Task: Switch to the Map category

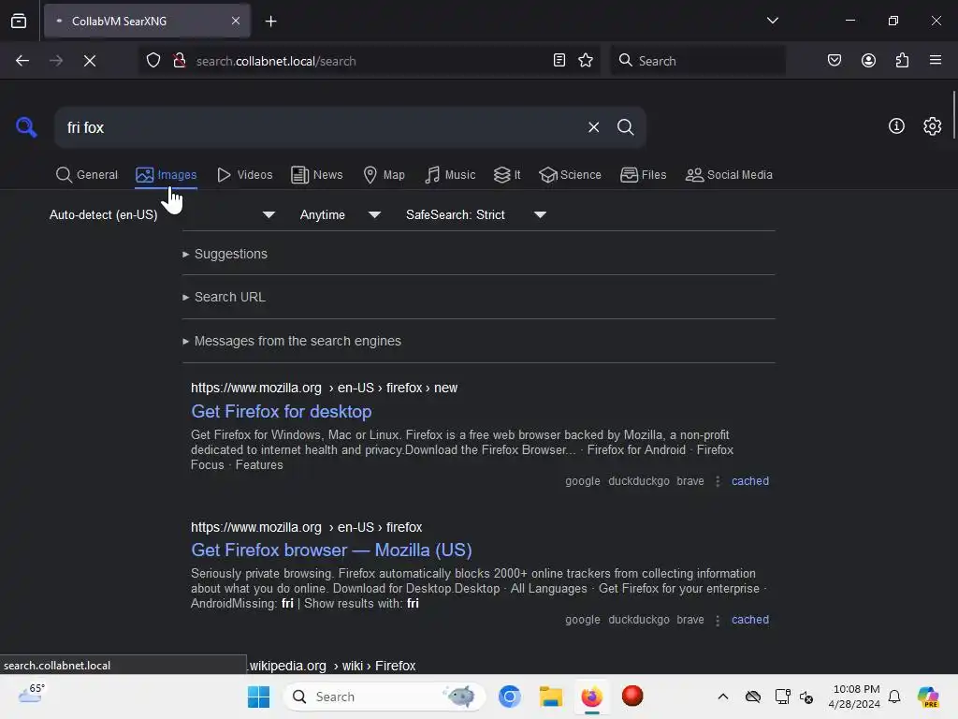Action: [385, 175]
